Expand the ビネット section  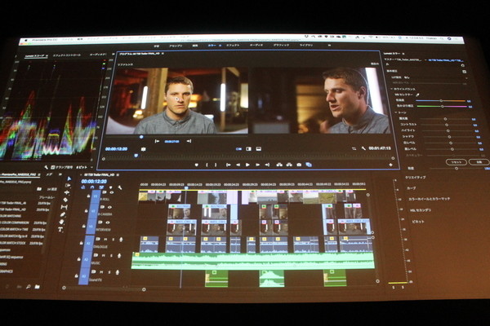coord(418,222)
